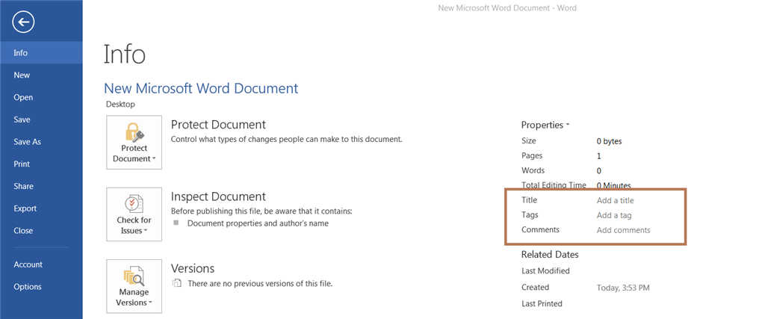Image resolution: width=765 pixels, height=319 pixels.
Task: Click the Protect Document lock icon button
Action: pyautogui.click(x=134, y=143)
